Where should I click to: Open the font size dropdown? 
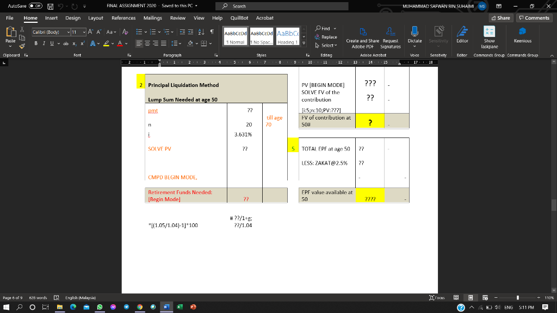click(83, 32)
